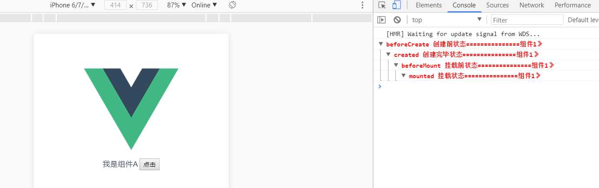Click the 点击 button in component A
This screenshot has width=599, height=188.
click(x=150, y=165)
